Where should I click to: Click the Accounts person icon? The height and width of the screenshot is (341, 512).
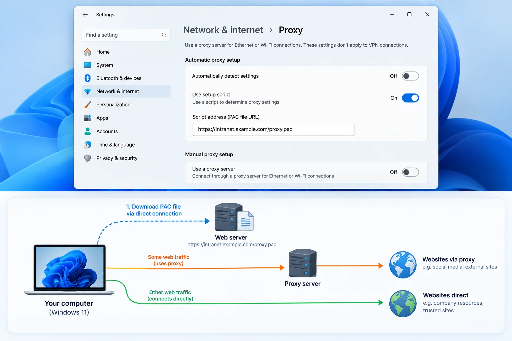88,131
